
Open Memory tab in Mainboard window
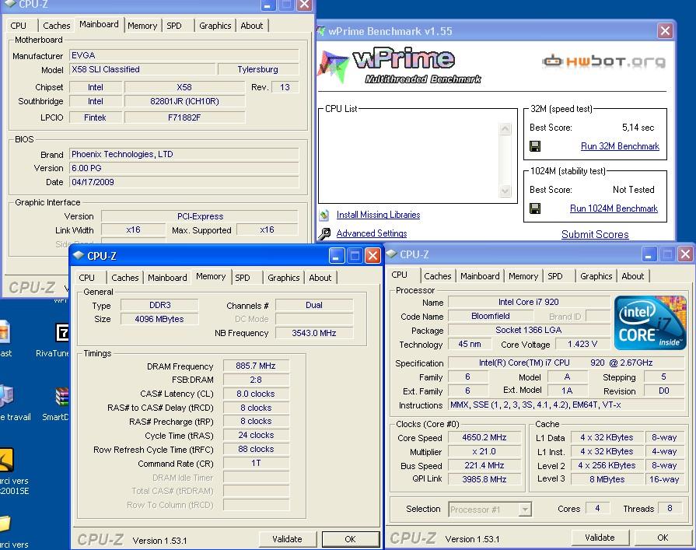(x=142, y=26)
